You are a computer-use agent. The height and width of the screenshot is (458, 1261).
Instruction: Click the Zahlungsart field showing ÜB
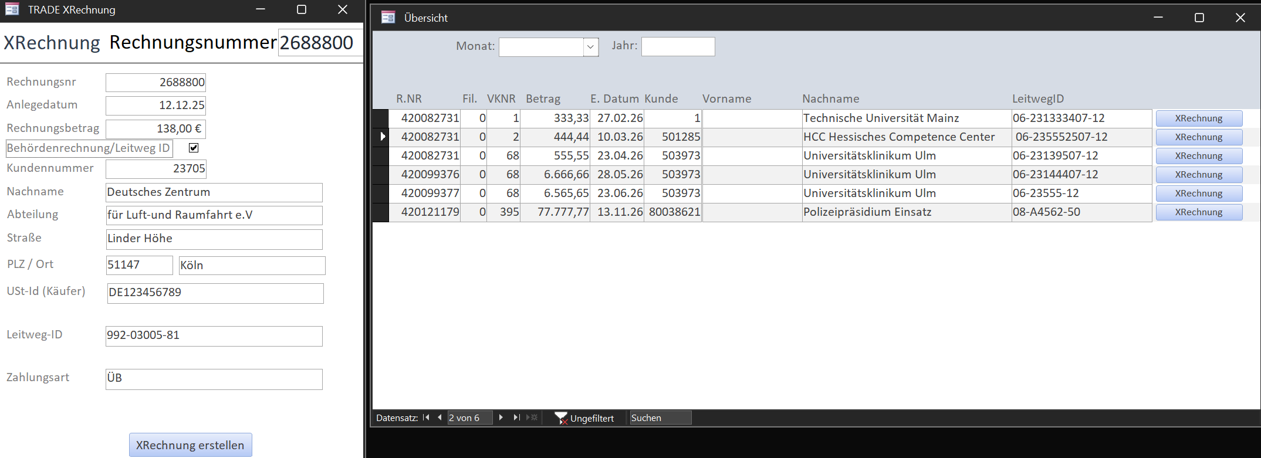tap(214, 379)
